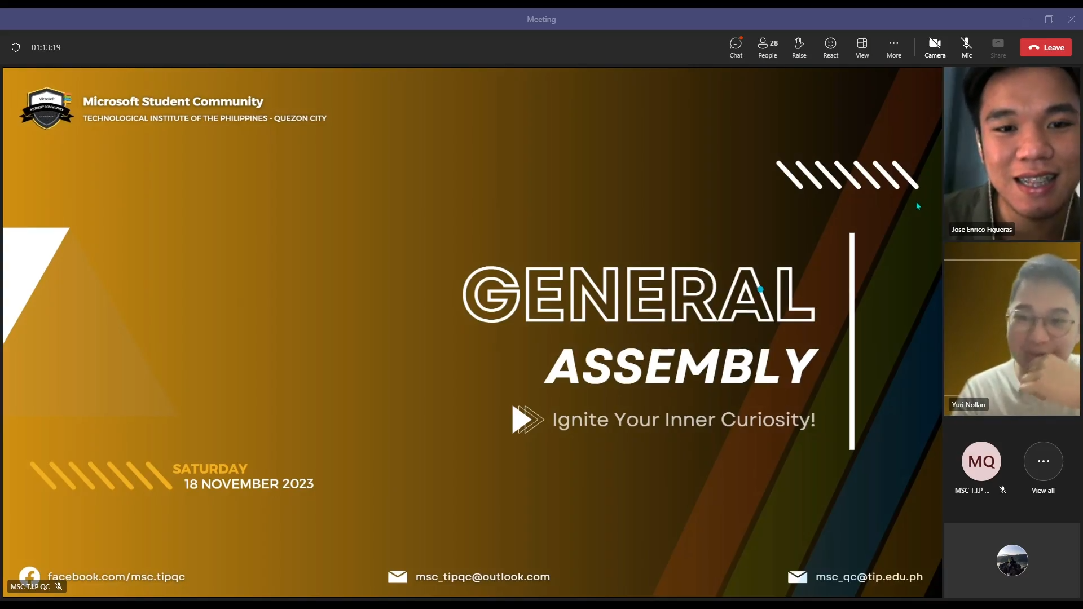Leave the meeting
The height and width of the screenshot is (609, 1083).
coord(1046,47)
